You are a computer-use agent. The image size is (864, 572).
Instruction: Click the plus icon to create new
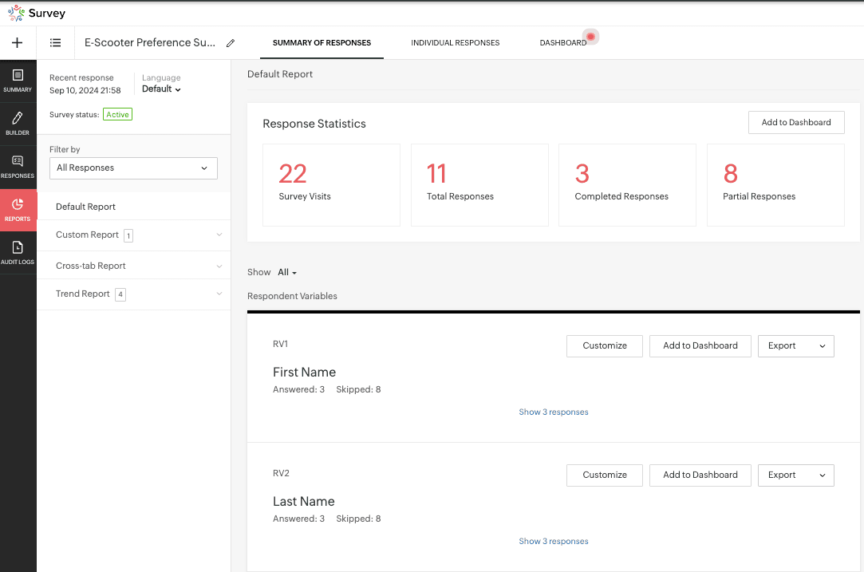click(18, 43)
